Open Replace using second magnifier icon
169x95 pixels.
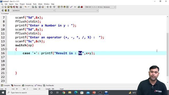tap(36, 7)
